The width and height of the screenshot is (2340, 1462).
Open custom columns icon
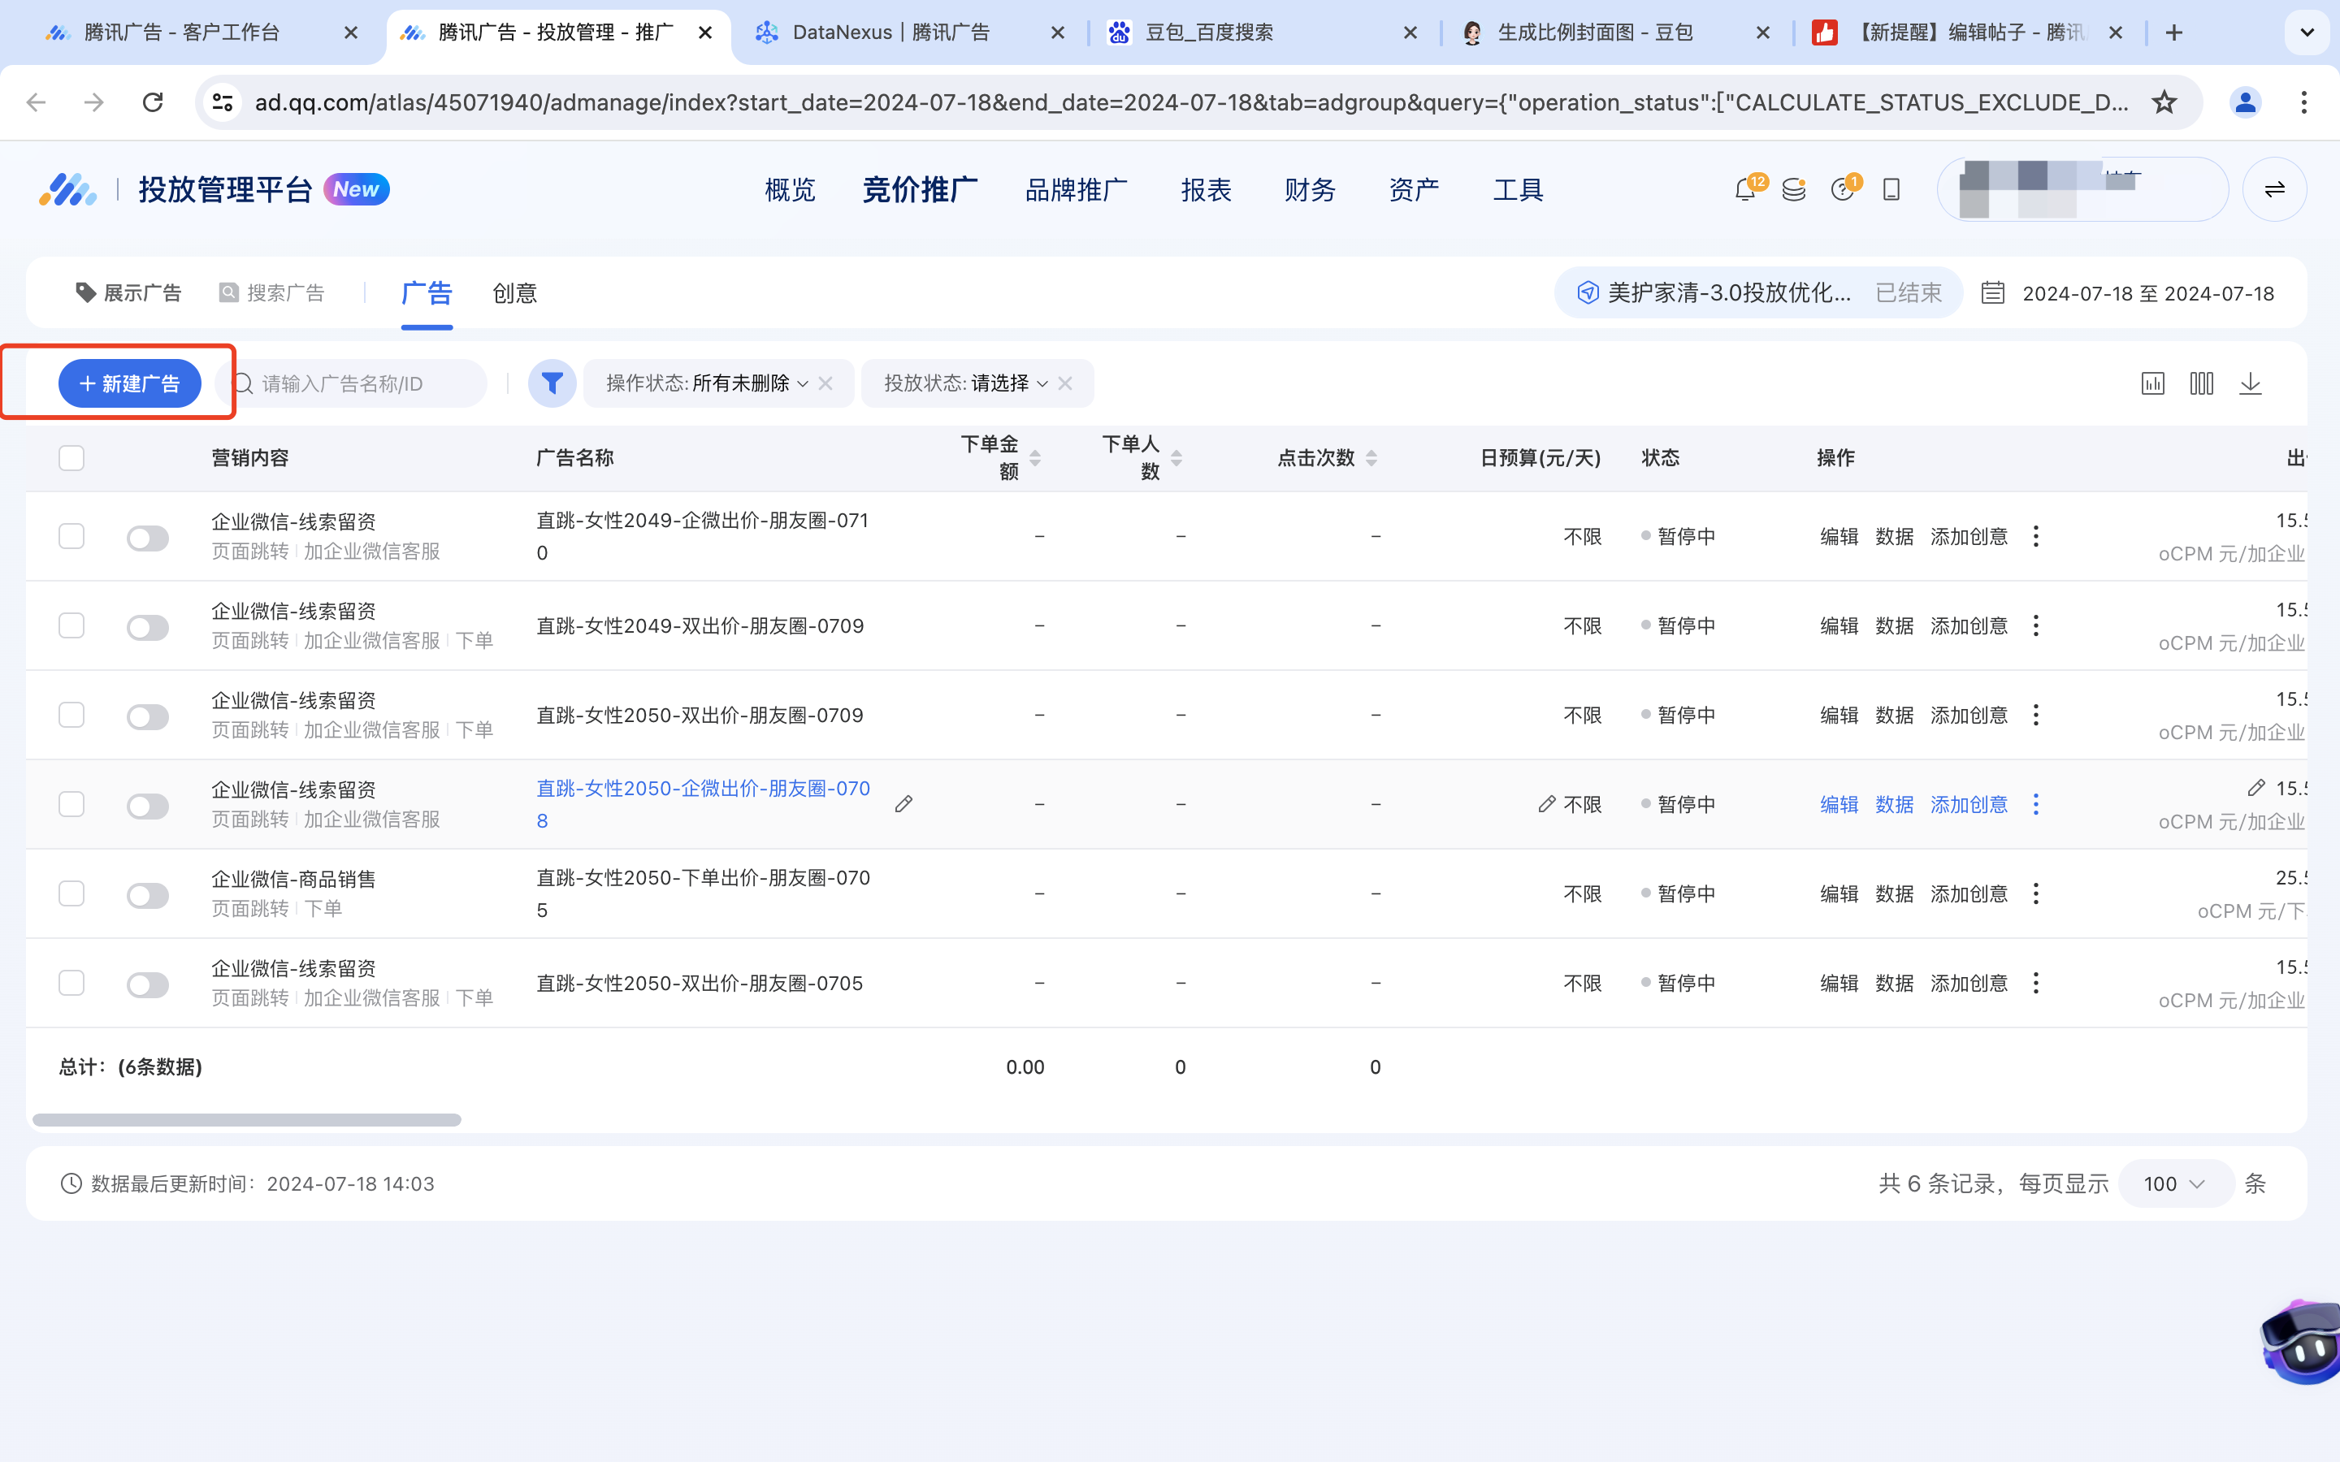(x=2202, y=384)
